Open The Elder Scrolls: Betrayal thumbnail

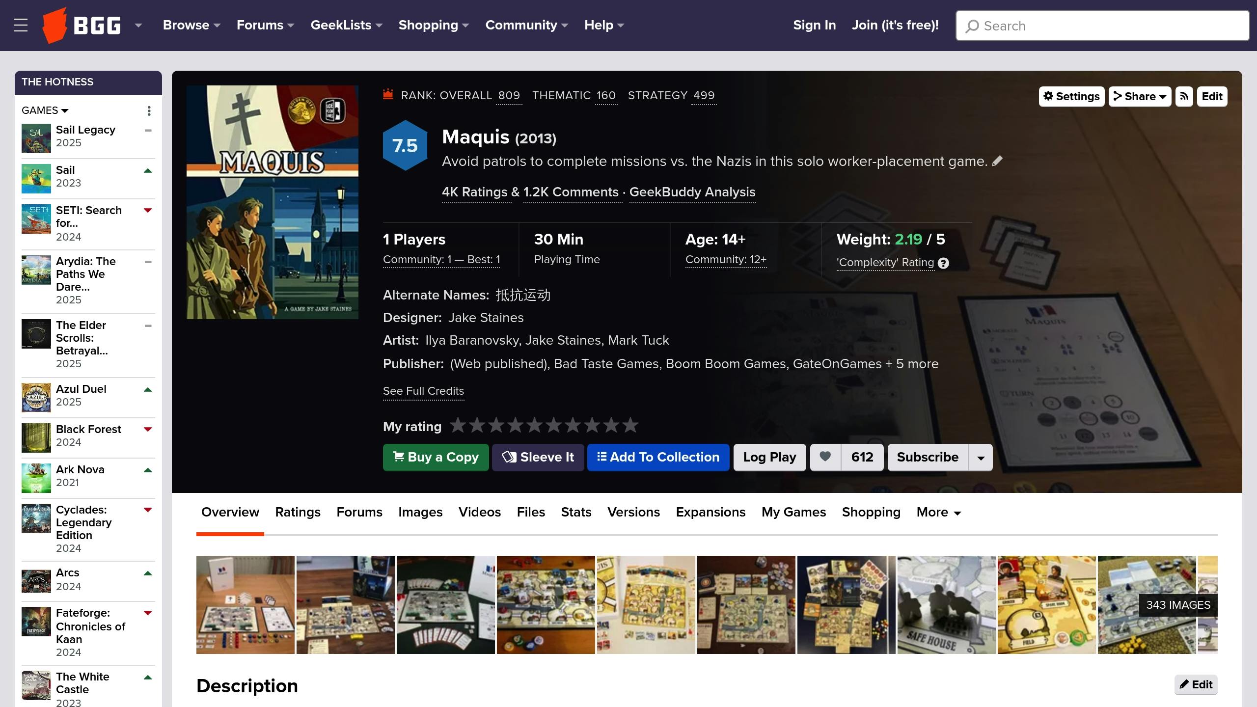click(36, 334)
